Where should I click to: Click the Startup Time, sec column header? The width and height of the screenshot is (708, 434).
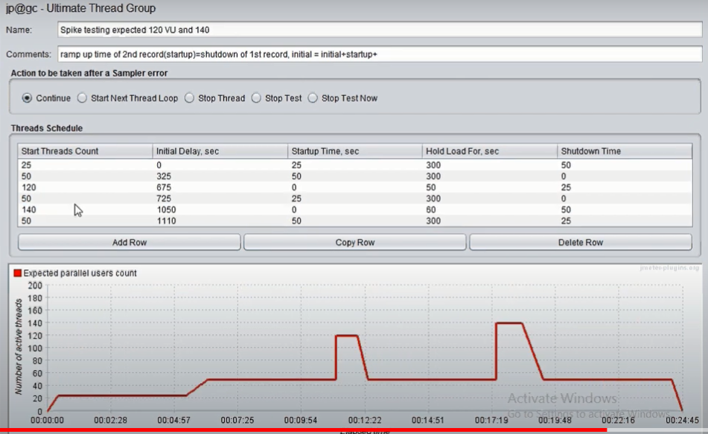355,151
